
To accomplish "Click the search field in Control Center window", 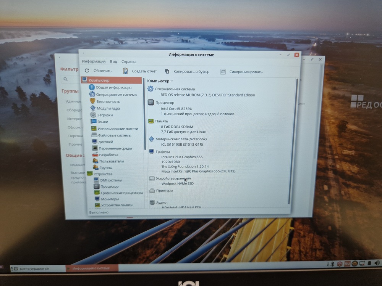I will click(71, 79).
